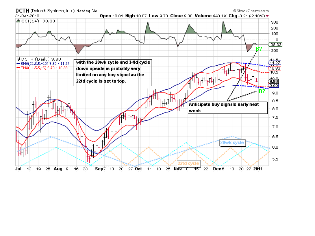
Task: Click the bold 9.80 last price tag
Action: point(273,81)
